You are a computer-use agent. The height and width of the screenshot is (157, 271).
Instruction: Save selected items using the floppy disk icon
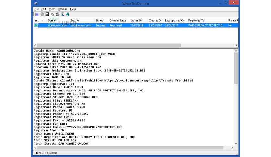click(47, 14)
